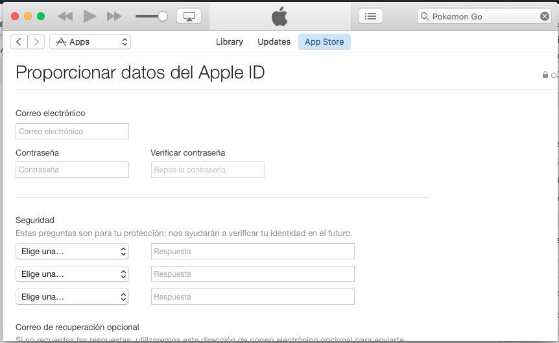Select the App Store tab

coord(324,42)
